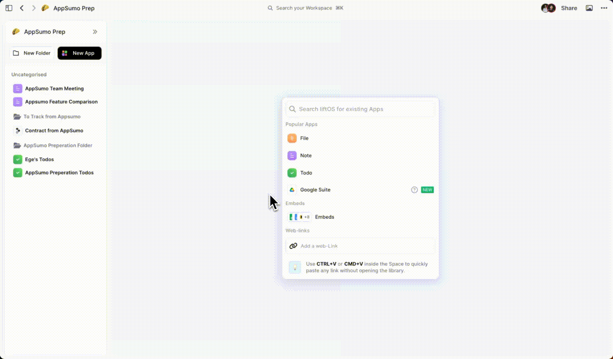Focus Search liftOS for existing Apps field

click(x=360, y=109)
